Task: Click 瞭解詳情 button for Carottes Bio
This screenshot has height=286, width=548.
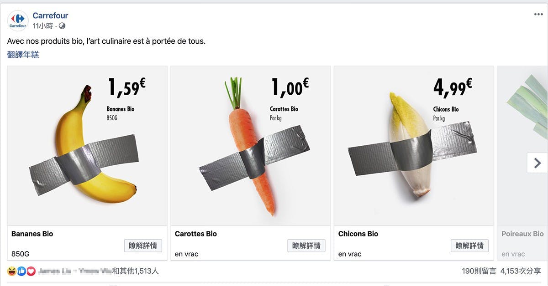Action: [x=306, y=245]
